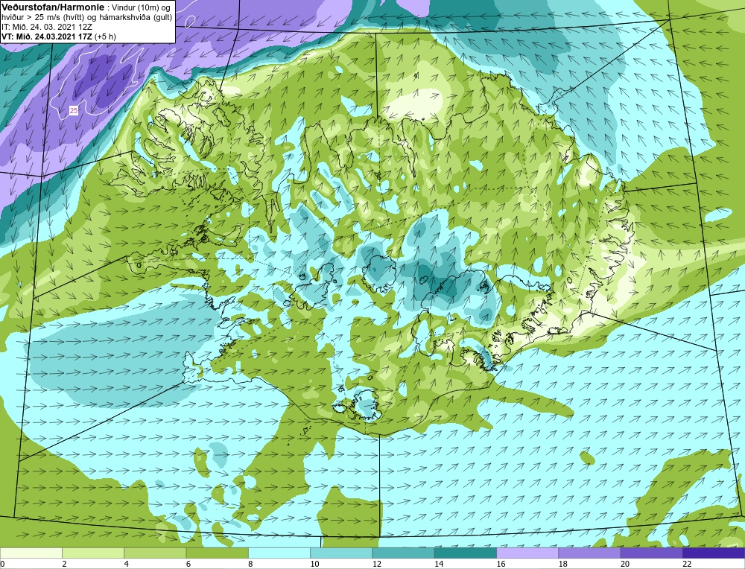
Task: Select the pale yellow 0–2 legend swatch
Action: pos(31,553)
